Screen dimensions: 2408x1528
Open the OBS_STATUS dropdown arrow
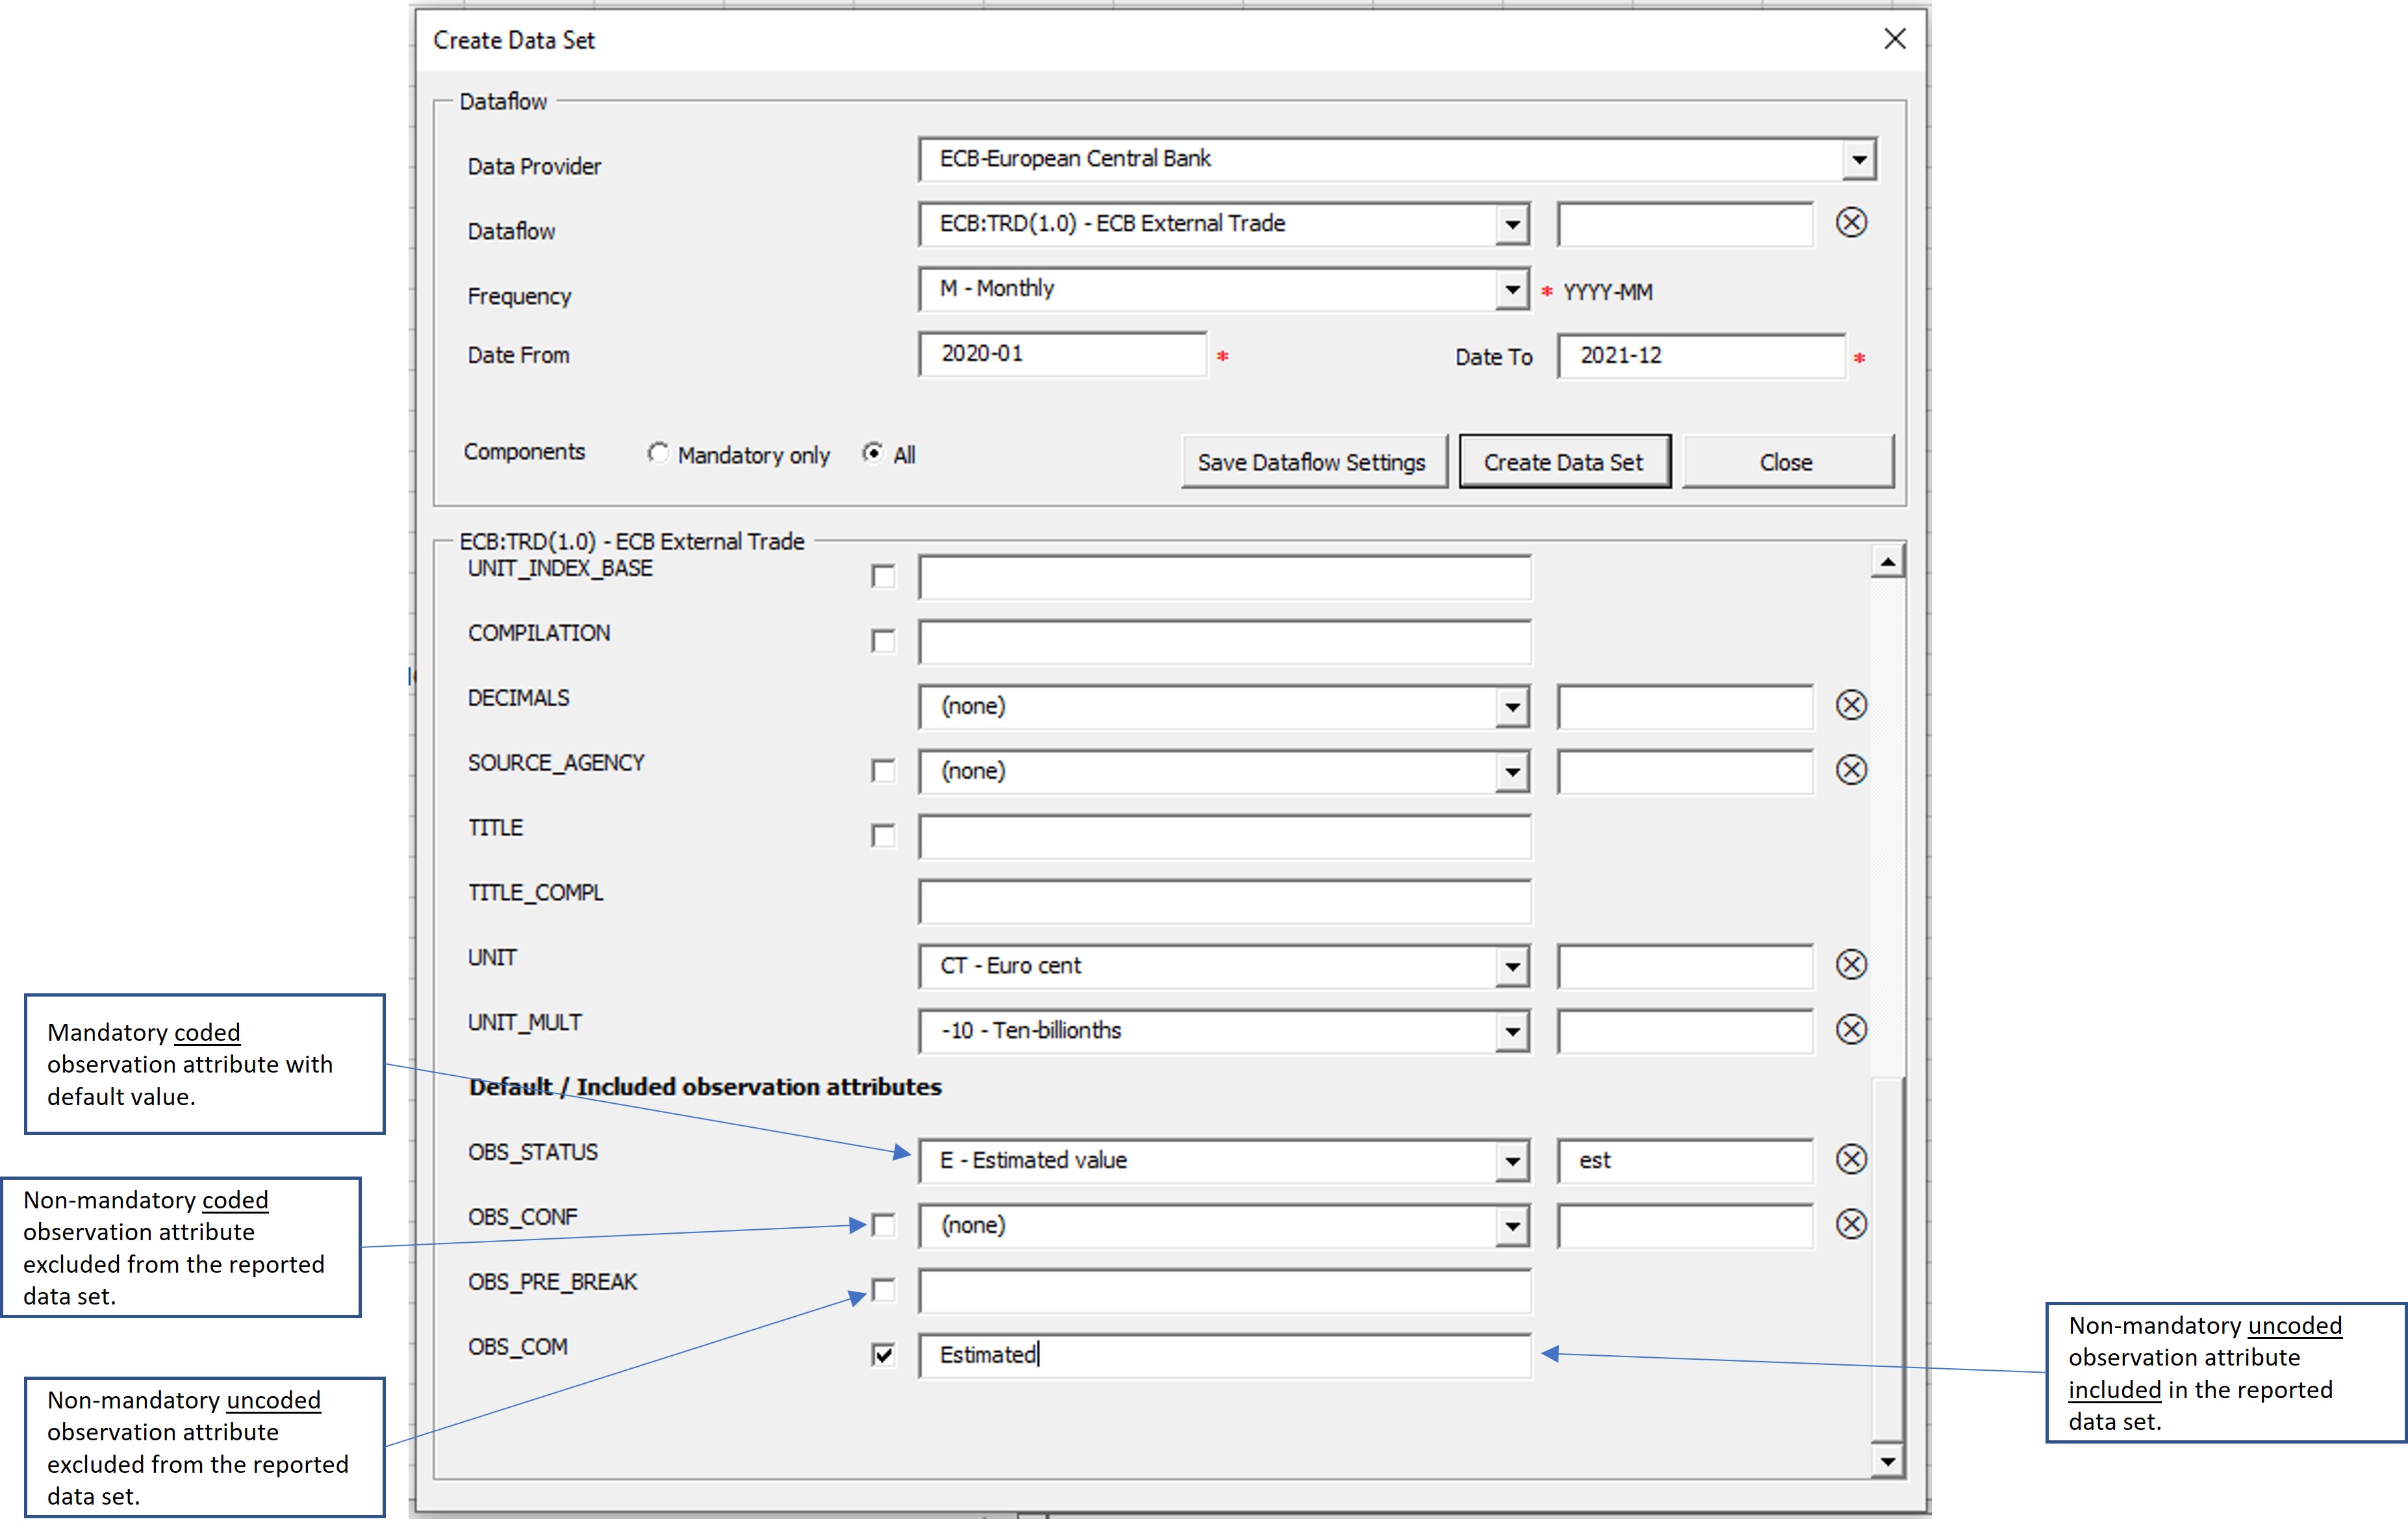coord(1512,1161)
